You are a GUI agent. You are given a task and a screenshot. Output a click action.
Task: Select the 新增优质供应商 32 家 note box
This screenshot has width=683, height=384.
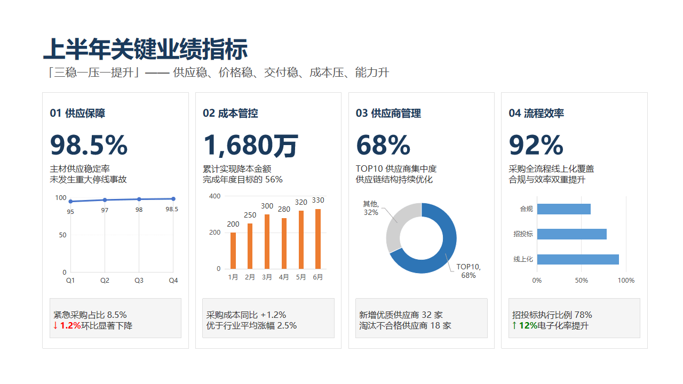point(422,318)
